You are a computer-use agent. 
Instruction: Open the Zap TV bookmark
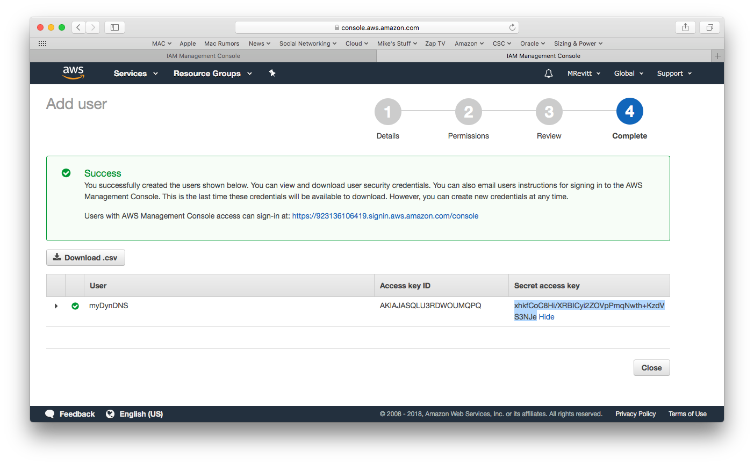click(x=435, y=43)
